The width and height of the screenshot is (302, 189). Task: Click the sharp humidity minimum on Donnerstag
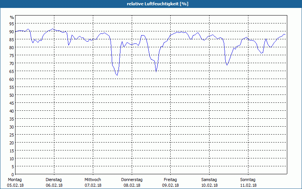156,72
